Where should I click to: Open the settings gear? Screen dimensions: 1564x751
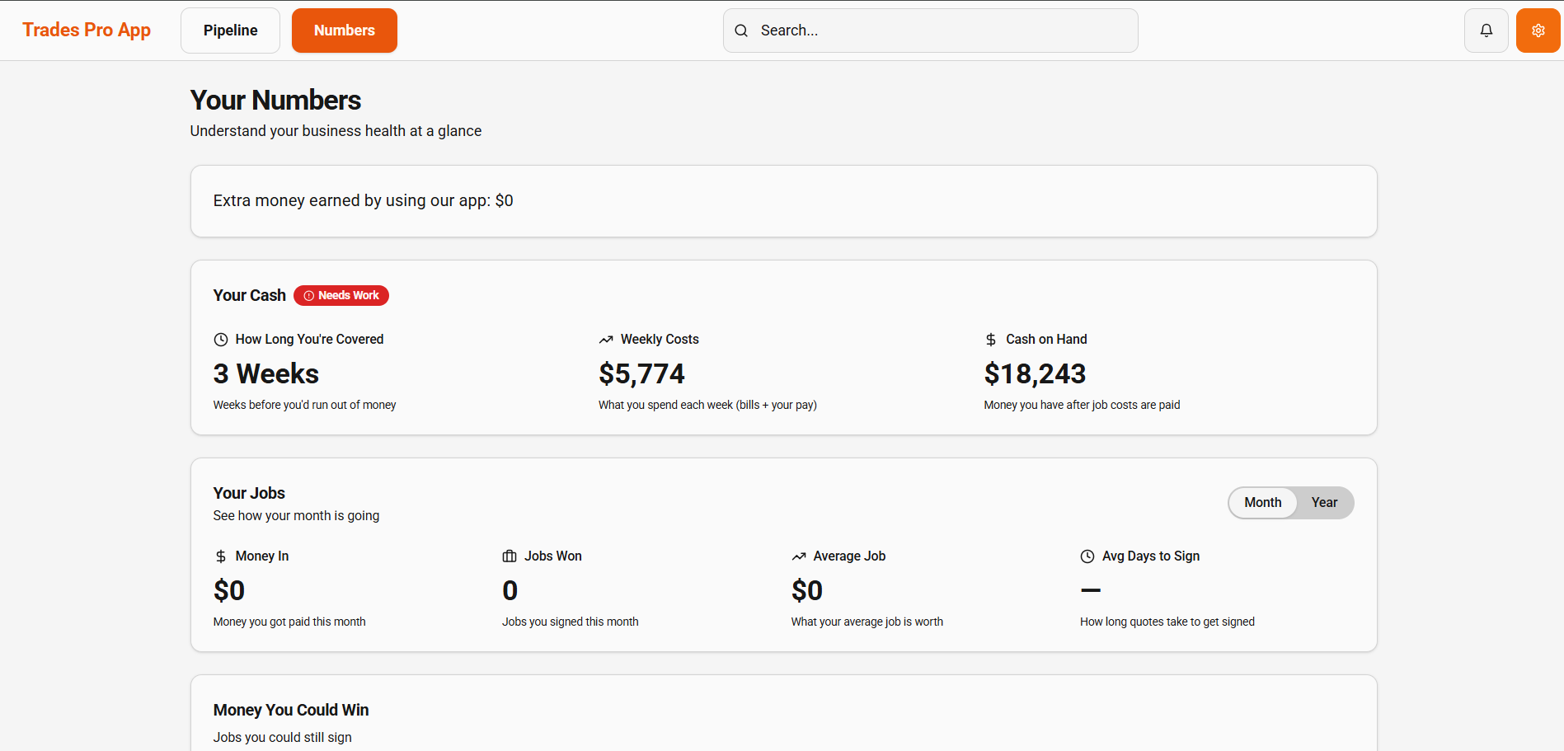click(1537, 30)
